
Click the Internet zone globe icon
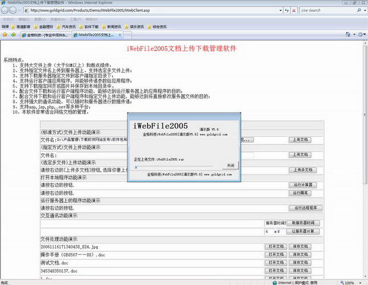(275, 283)
